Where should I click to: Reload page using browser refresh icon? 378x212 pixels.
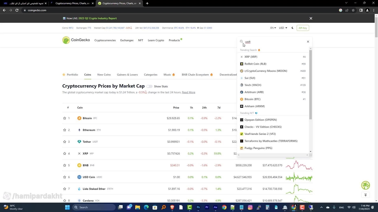click(17, 10)
